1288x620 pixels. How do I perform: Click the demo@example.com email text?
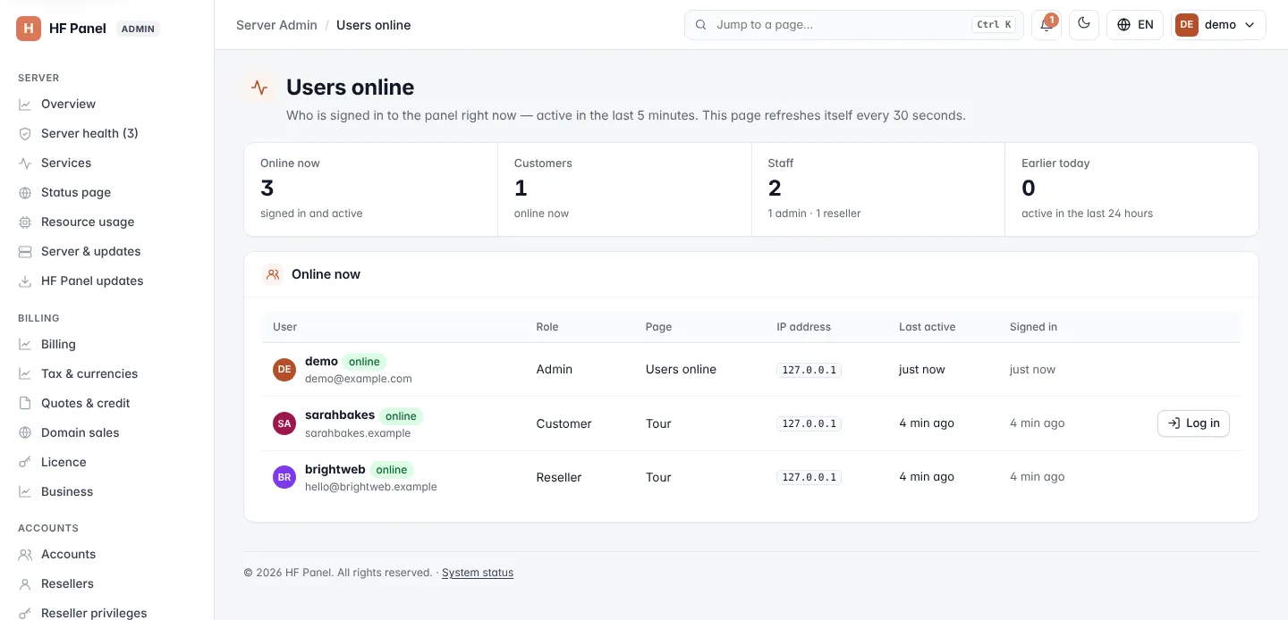pos(359,379)
